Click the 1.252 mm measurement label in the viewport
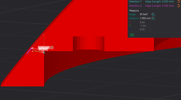Screen dimensions: 181x100 [44, 47]
